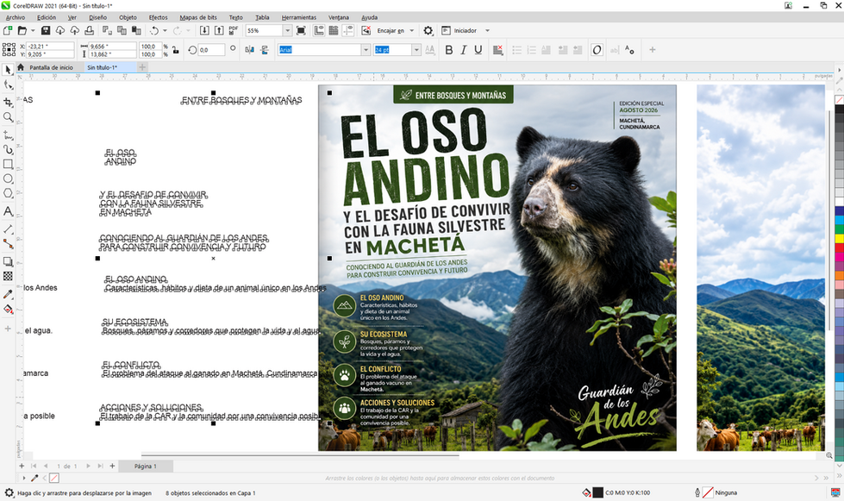Activate the Interactive Fill tool
The width and height of the screenshot is (844, 501).
[x=8, y=310]
